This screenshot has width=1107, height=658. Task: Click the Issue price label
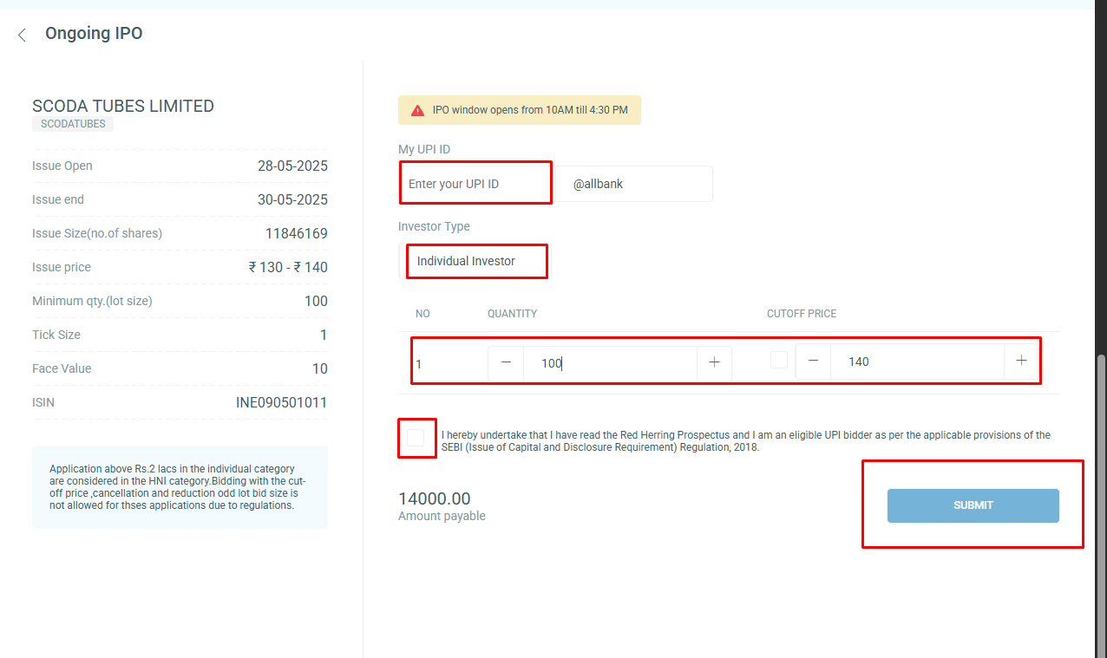coord(62,267)
